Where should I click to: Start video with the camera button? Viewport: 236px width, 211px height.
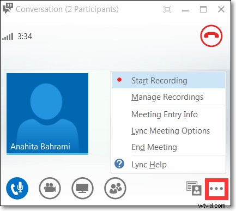click(x=50, y=188)
